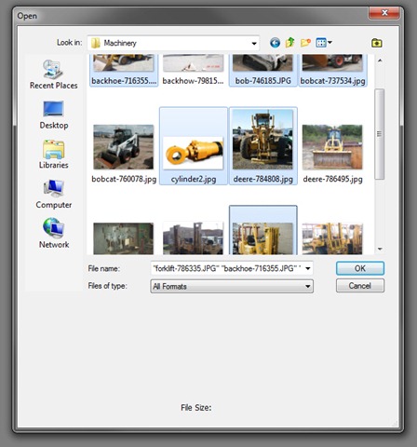Go to Desktop in the places bar
Viewport: 417px width, 447px height.
54,115
